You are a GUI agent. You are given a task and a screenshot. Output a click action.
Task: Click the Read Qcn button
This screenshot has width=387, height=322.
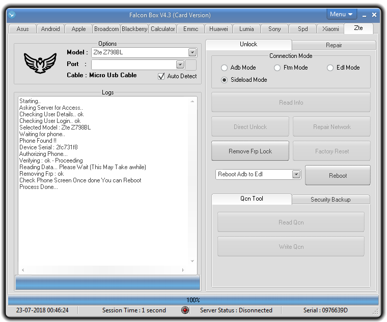[291, 222]
